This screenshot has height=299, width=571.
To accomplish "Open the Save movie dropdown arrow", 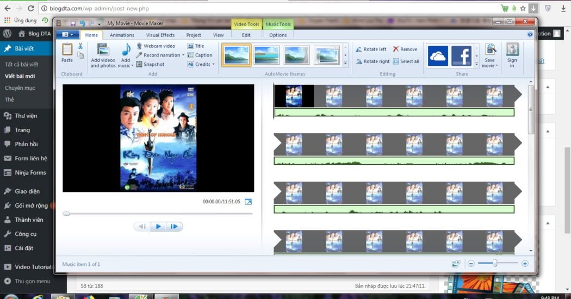I will tap(496, 66).
